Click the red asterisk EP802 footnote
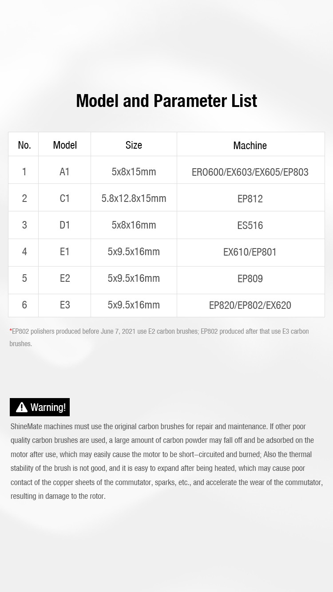The image size is (333, 592). [159, 337]
